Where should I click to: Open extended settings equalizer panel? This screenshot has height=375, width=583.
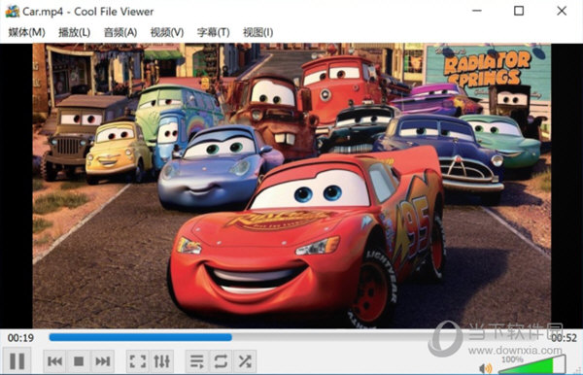161,361
